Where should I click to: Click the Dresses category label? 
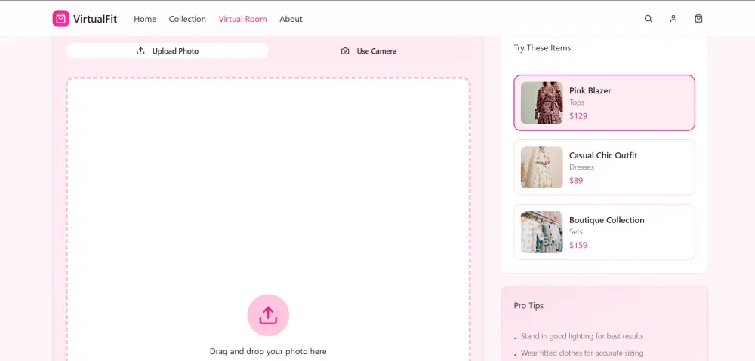(581, 167)
